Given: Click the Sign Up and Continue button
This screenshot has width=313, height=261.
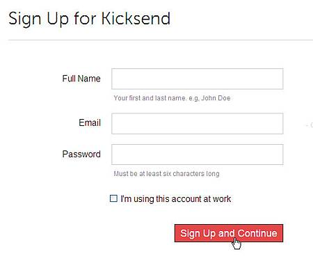Looking at the screenshot, I should [x=229, y=233].
